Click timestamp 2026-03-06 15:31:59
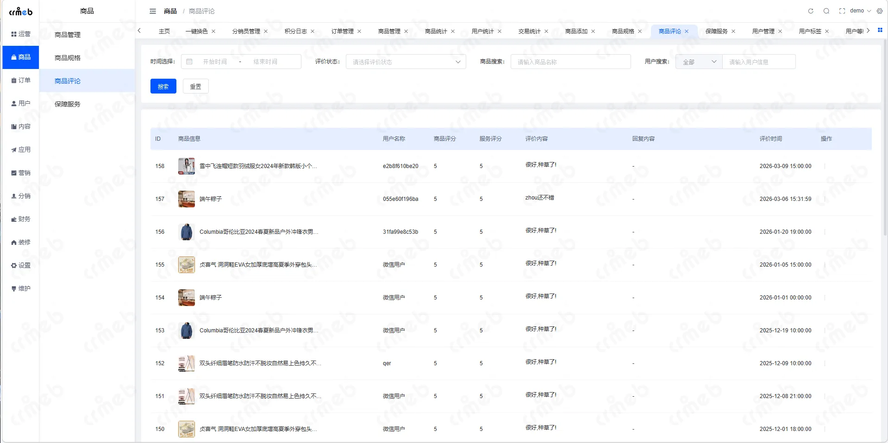This screenshot has width=888, height=443. 785,199
